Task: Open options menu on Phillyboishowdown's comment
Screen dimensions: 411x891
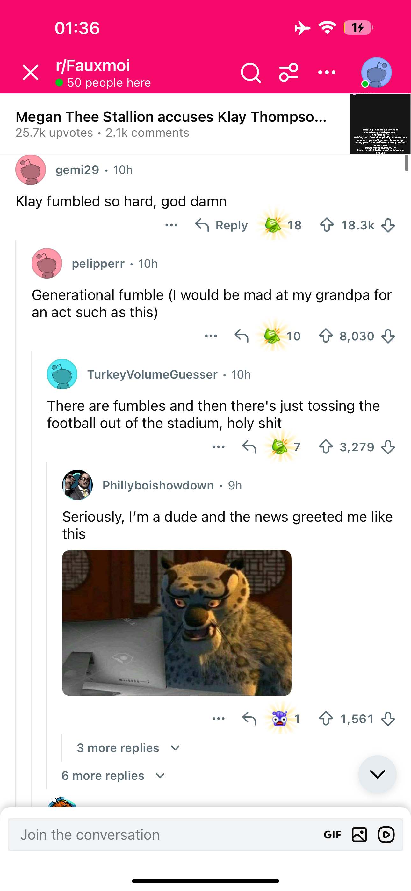Action: click(218, 719)
